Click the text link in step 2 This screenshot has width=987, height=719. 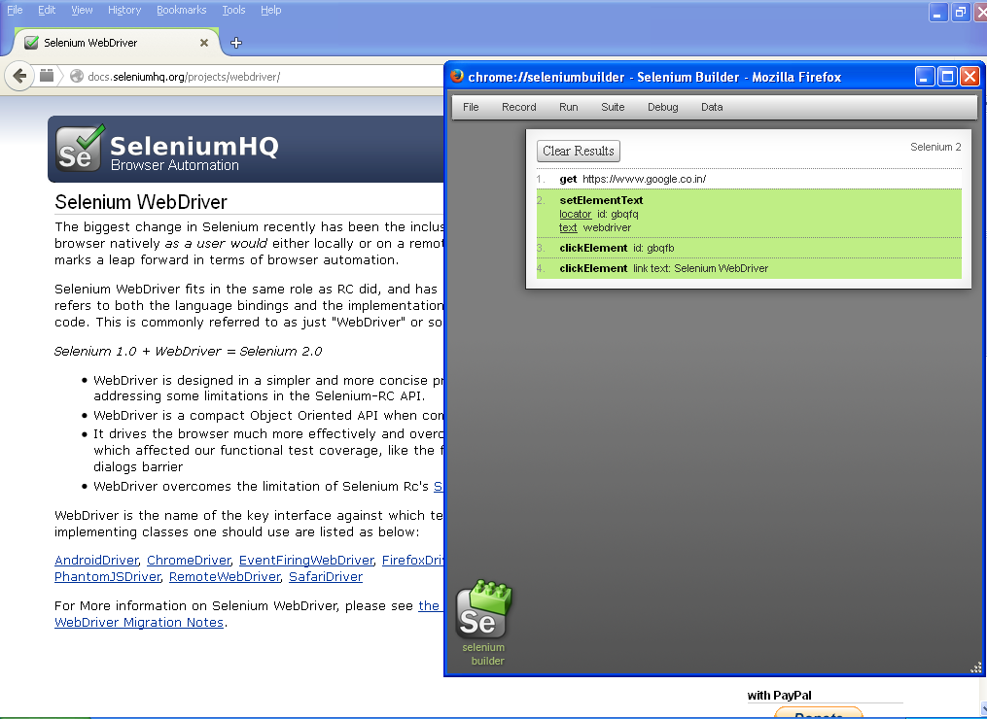click(568, 227)
